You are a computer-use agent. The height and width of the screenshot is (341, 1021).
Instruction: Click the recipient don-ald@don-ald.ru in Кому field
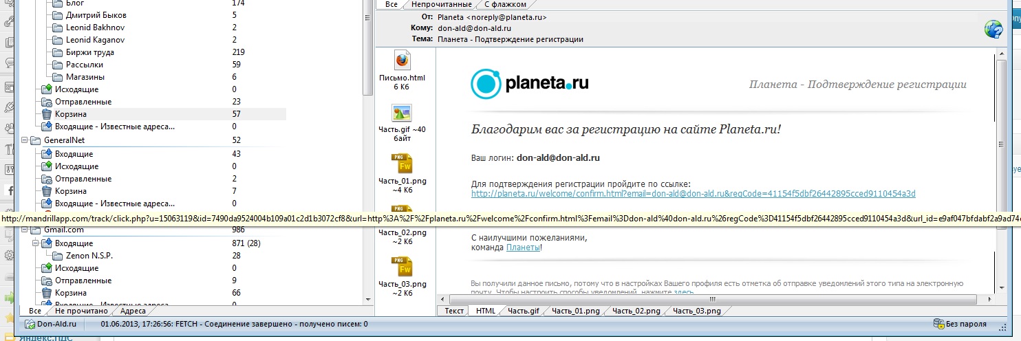pos(474,28)
